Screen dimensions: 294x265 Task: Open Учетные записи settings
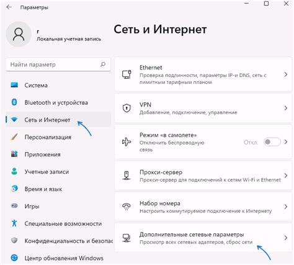pyautogui.click(x=58, y=171)
